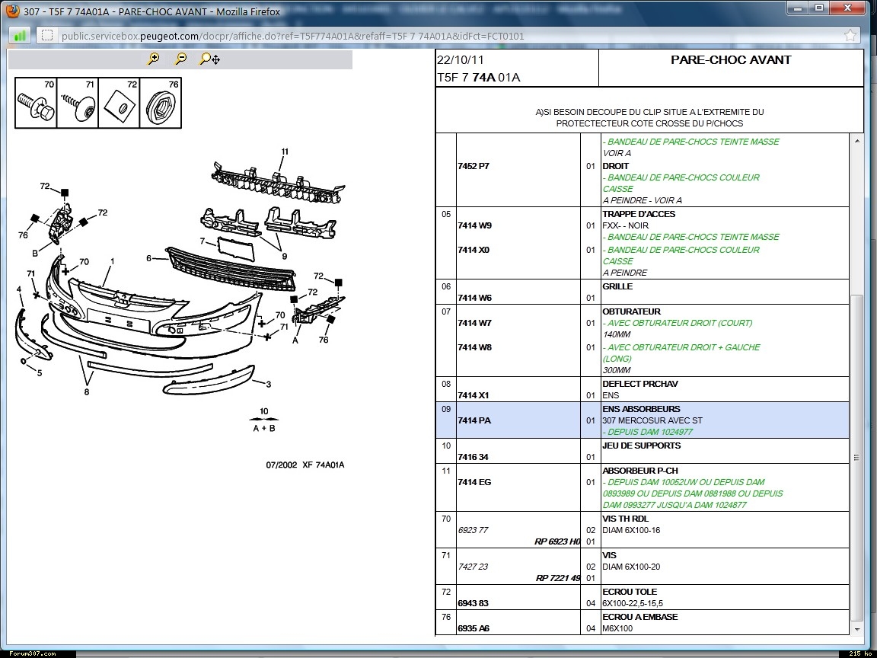The image size is (877, 658).
Task: Click part number 7416 34 support set
Action: (473, 457)
